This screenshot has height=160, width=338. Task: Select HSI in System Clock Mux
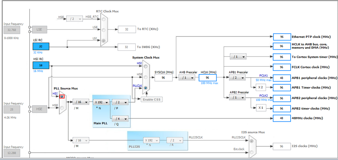click(x=146, y=66)
